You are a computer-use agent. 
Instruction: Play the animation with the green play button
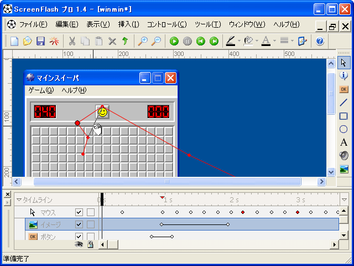174,41
